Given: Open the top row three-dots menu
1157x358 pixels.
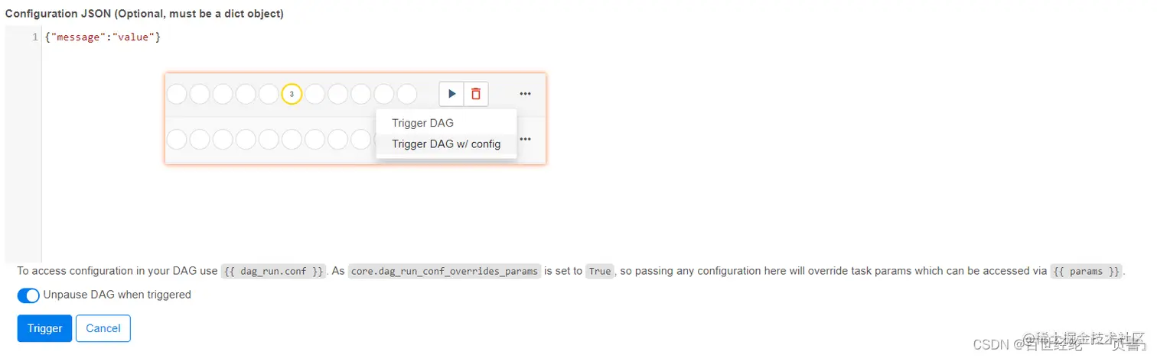Looking at the screenshot, I should click(x=525, y=94).
